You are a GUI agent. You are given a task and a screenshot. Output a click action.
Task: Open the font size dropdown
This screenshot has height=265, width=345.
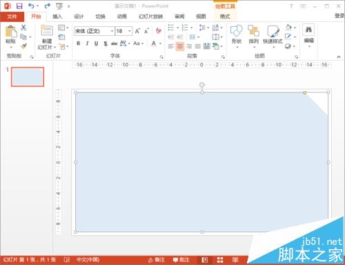(x=130, y=31)
